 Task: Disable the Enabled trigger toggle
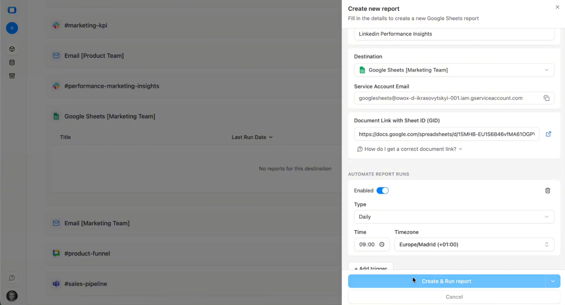pyautogui.click(x=382, y=190)
